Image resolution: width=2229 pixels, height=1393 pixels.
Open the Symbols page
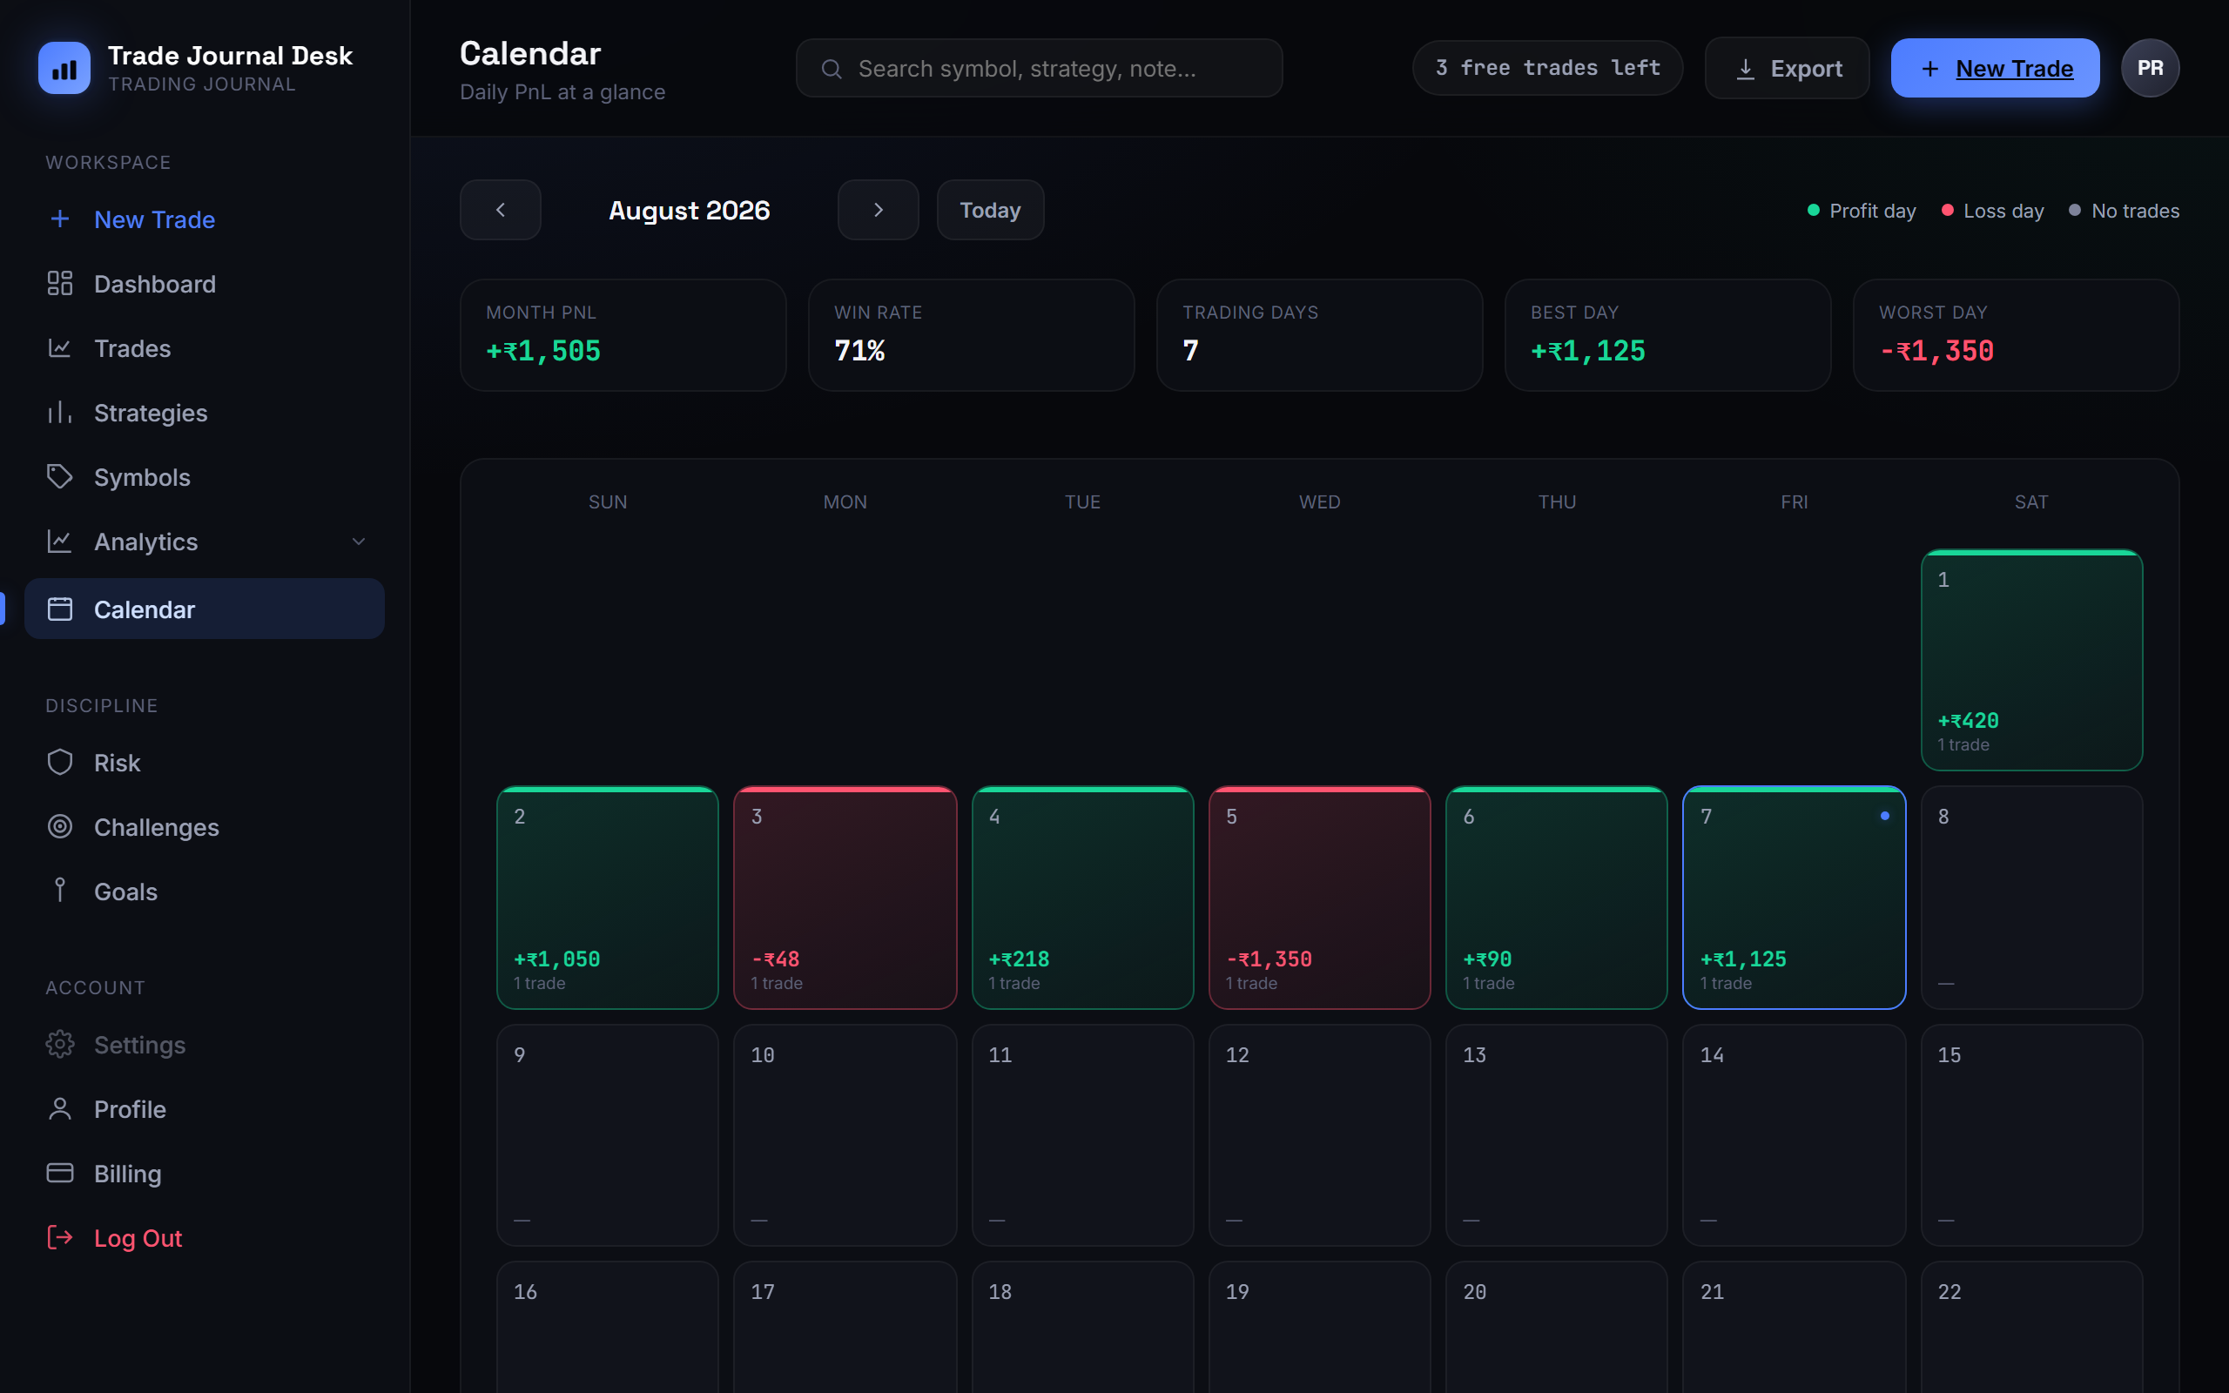[x=205, y=477]
